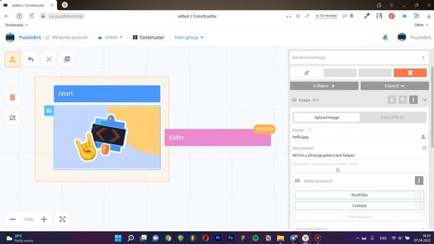
Task: Click the X cancel icon in canvas toolbar
Action: point(49,59)
